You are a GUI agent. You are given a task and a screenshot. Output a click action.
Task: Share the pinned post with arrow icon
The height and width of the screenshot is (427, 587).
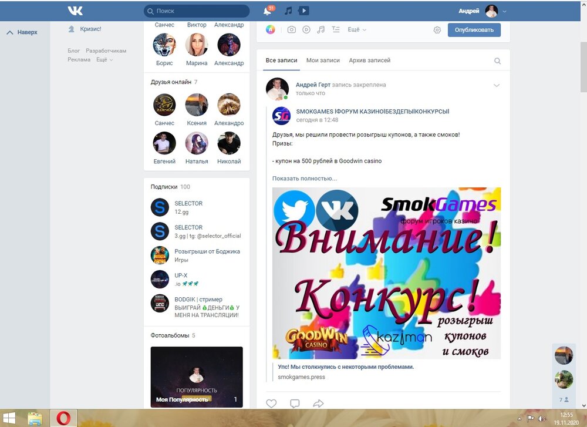(318, 404)
